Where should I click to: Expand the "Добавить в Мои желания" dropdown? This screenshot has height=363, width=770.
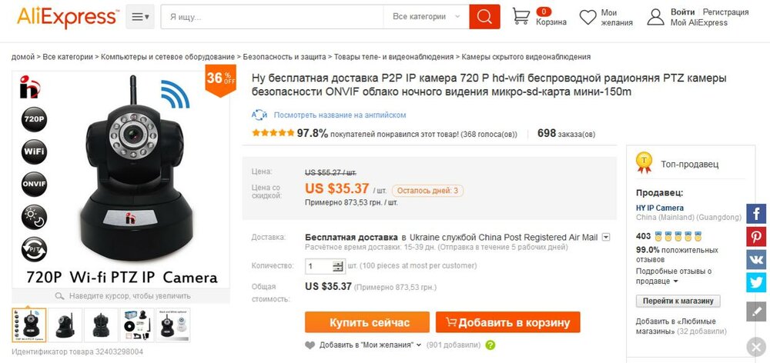click(x=419, y=345)
